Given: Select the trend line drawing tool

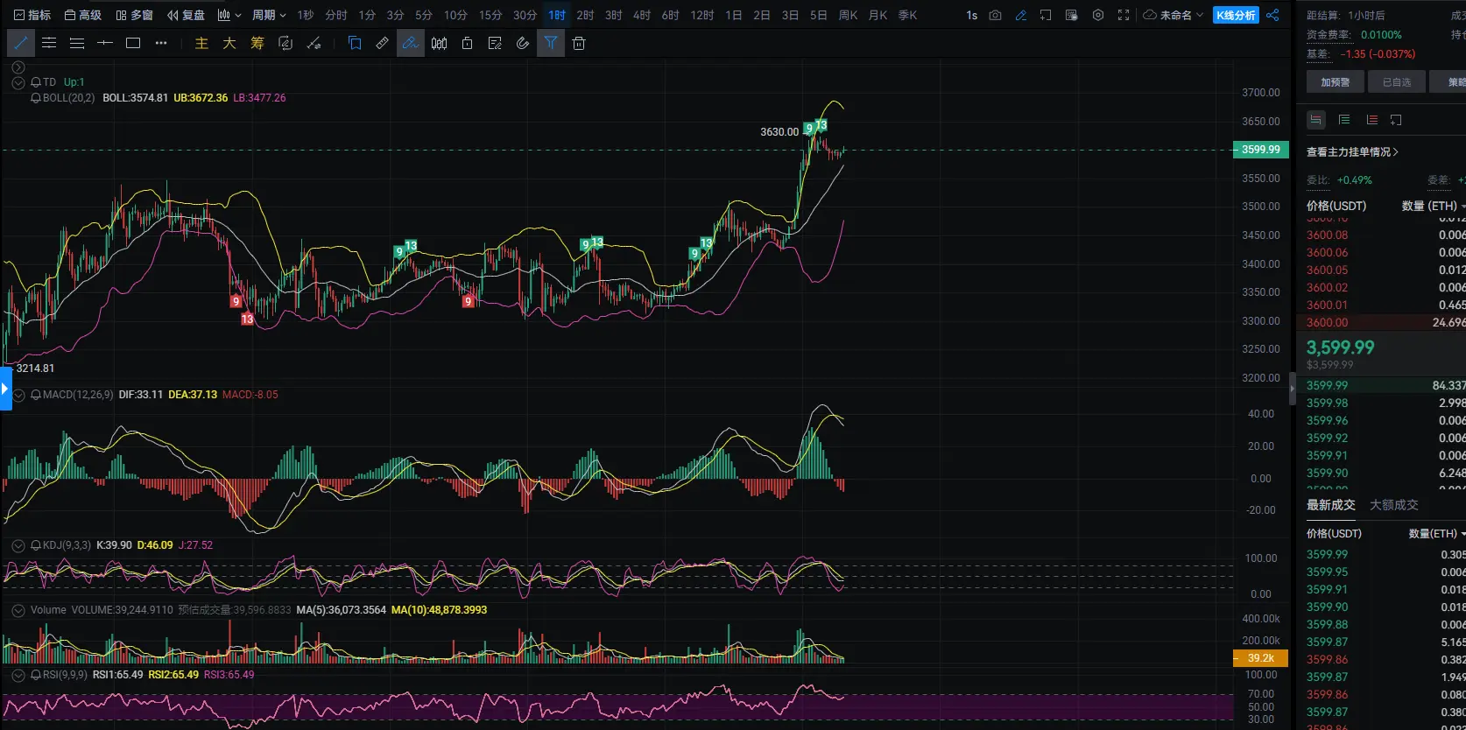Looking at the screenshot, I should point(21,43).
